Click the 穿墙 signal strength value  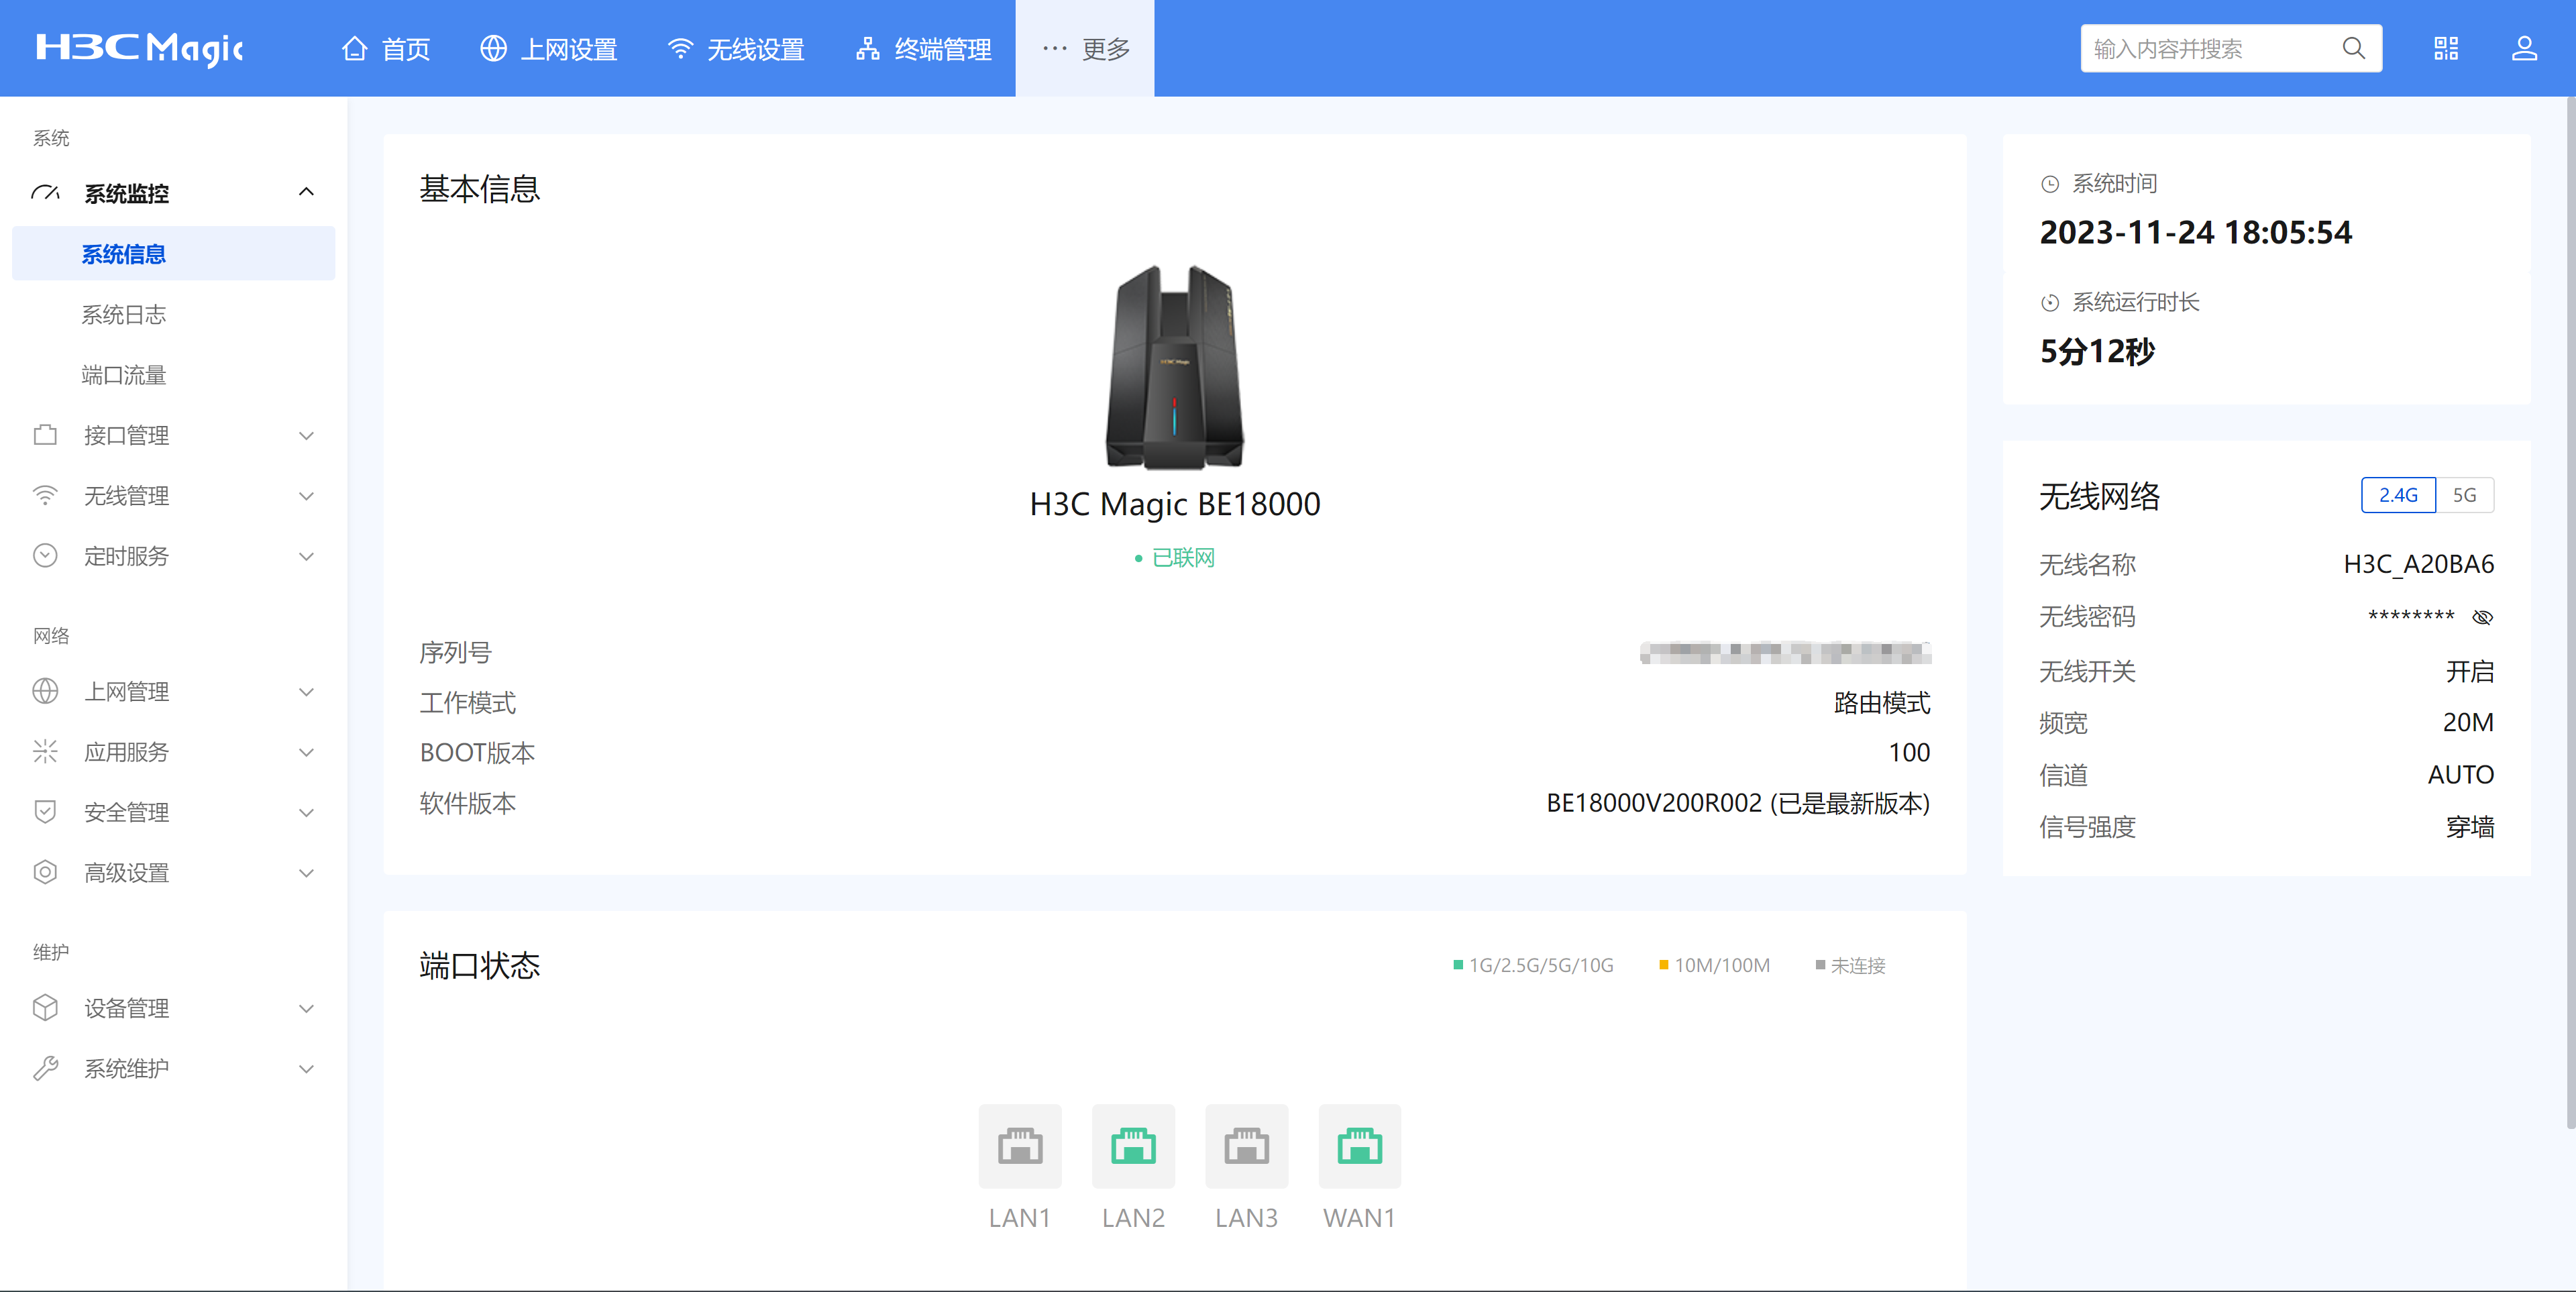click(x=2470, y=827)
